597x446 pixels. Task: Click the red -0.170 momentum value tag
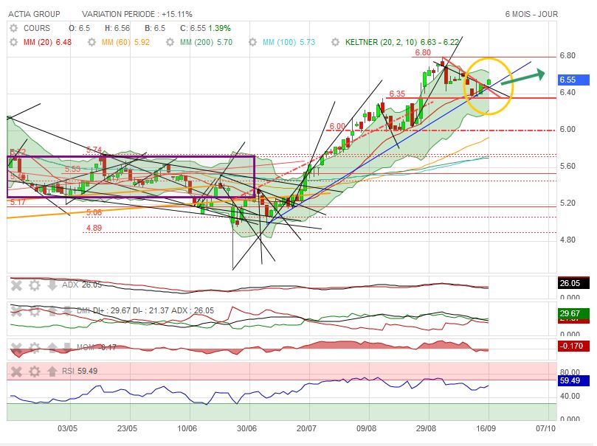tap(573, 346)
